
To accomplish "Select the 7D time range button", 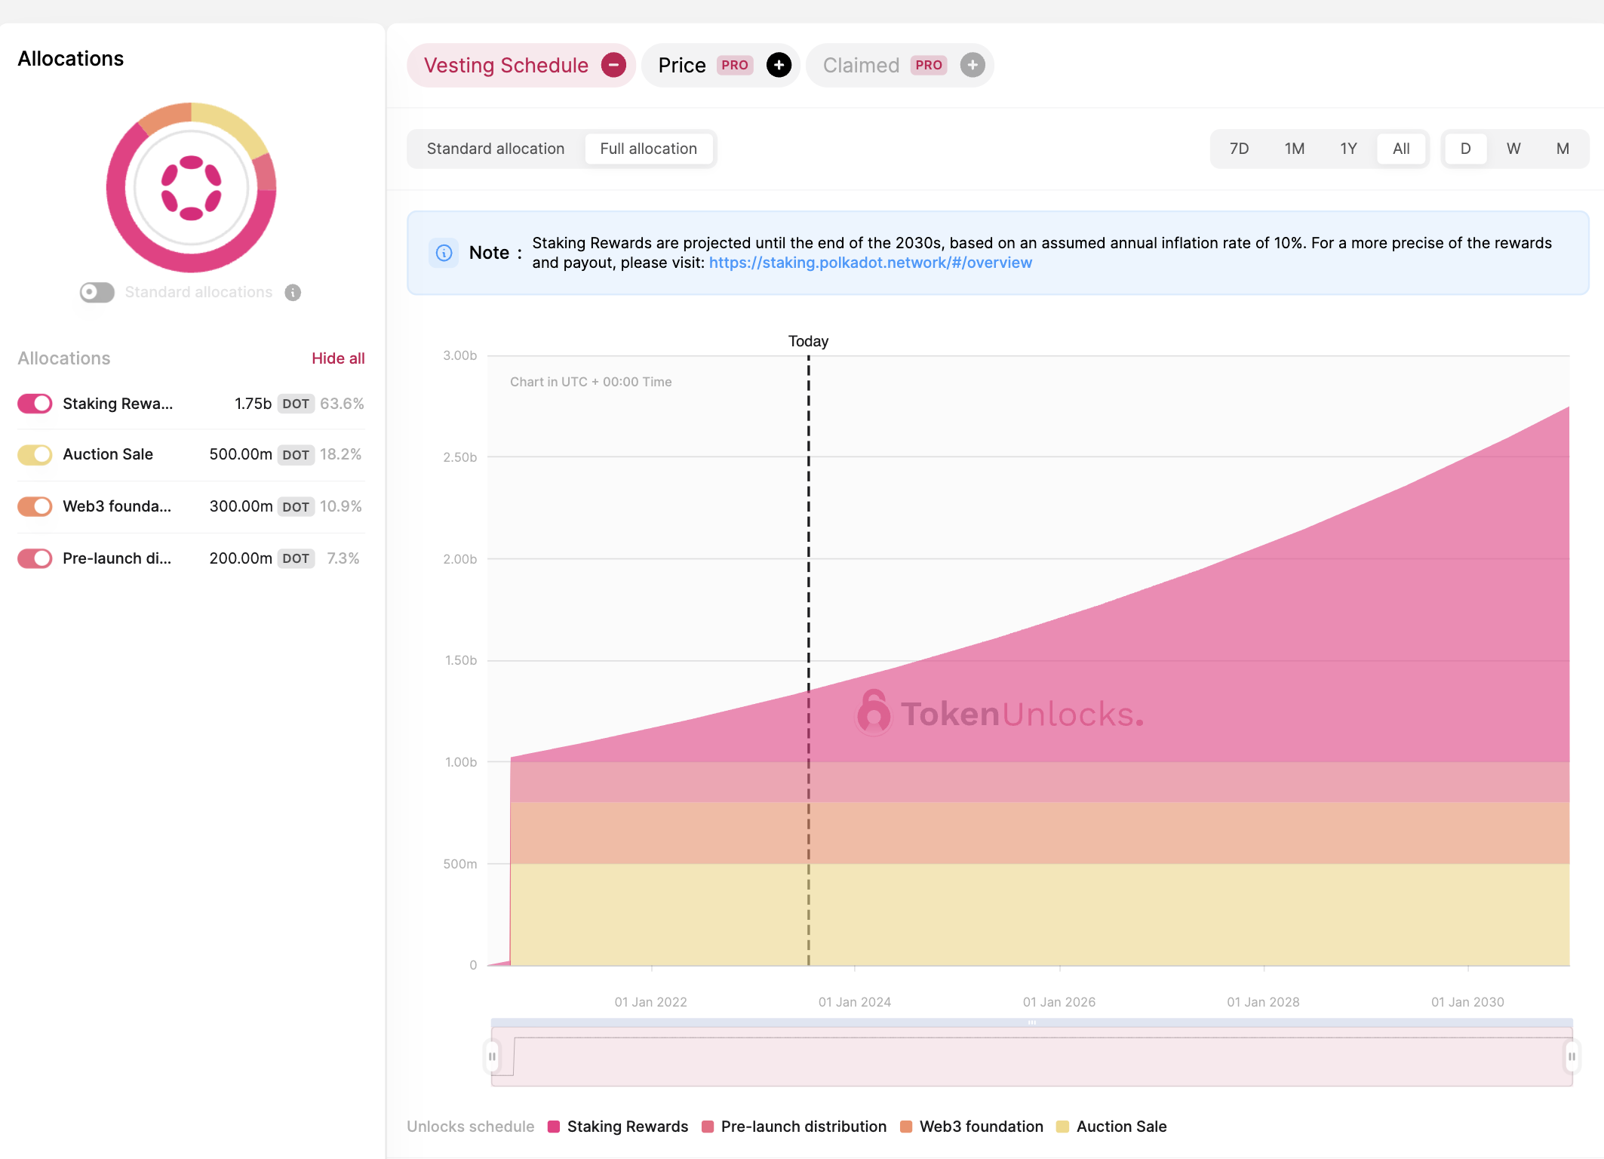I will pyautogui.click(x=1239, y=149).
